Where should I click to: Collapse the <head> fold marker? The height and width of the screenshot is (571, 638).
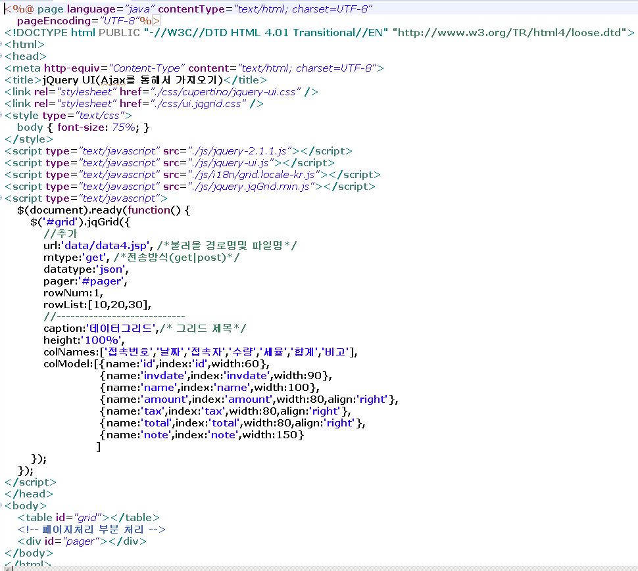[x=1, y=56]
